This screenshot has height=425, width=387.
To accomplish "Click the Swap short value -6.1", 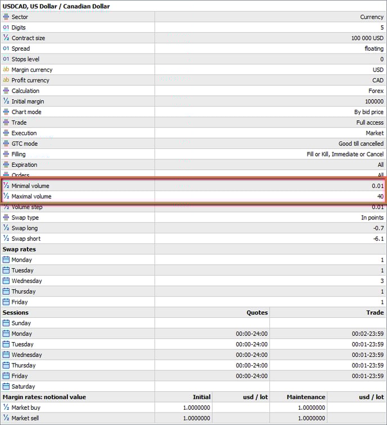I will (x=378, y=239).
